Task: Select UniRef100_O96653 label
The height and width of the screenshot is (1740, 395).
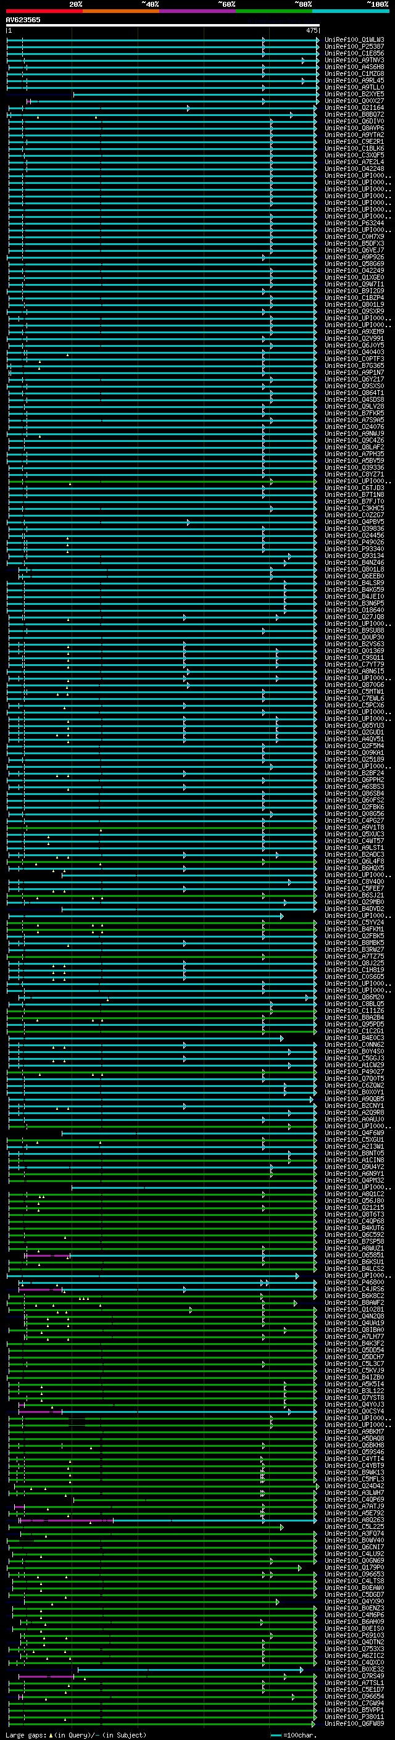Action: tap(354, 1575)
